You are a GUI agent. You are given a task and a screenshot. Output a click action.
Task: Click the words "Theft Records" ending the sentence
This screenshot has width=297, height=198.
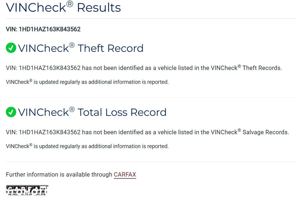[x=262, y=68]
